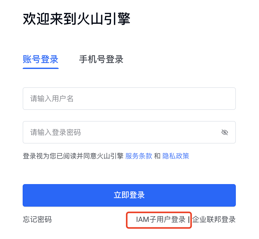
Task: Select account login tab
Action: pos(41,59)
